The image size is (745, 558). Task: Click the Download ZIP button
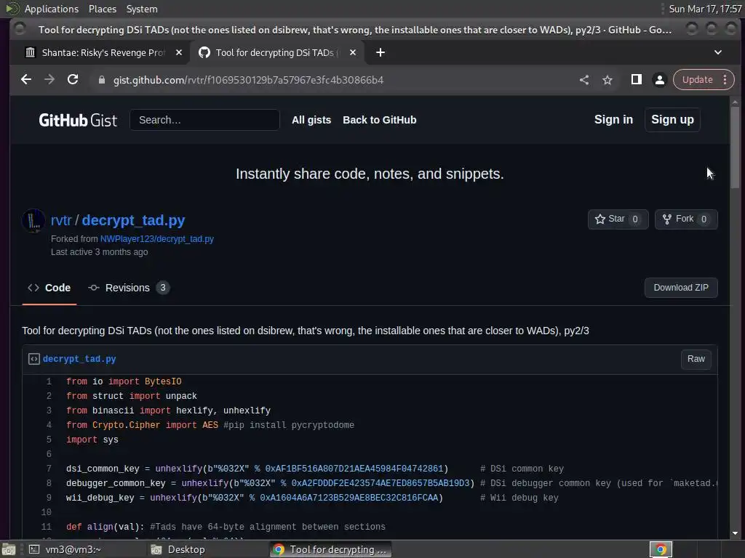(x=681, y=288)
